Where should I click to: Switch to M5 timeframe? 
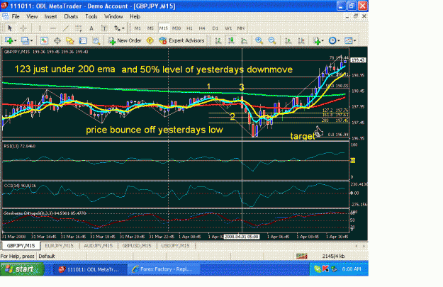(150, 28)
